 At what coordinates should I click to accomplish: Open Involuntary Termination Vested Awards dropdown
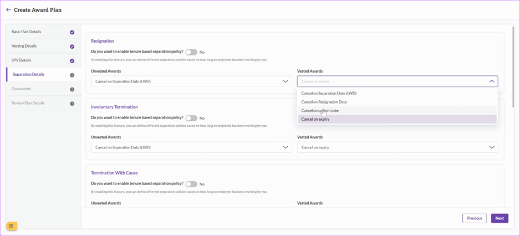tap(397, 147)
